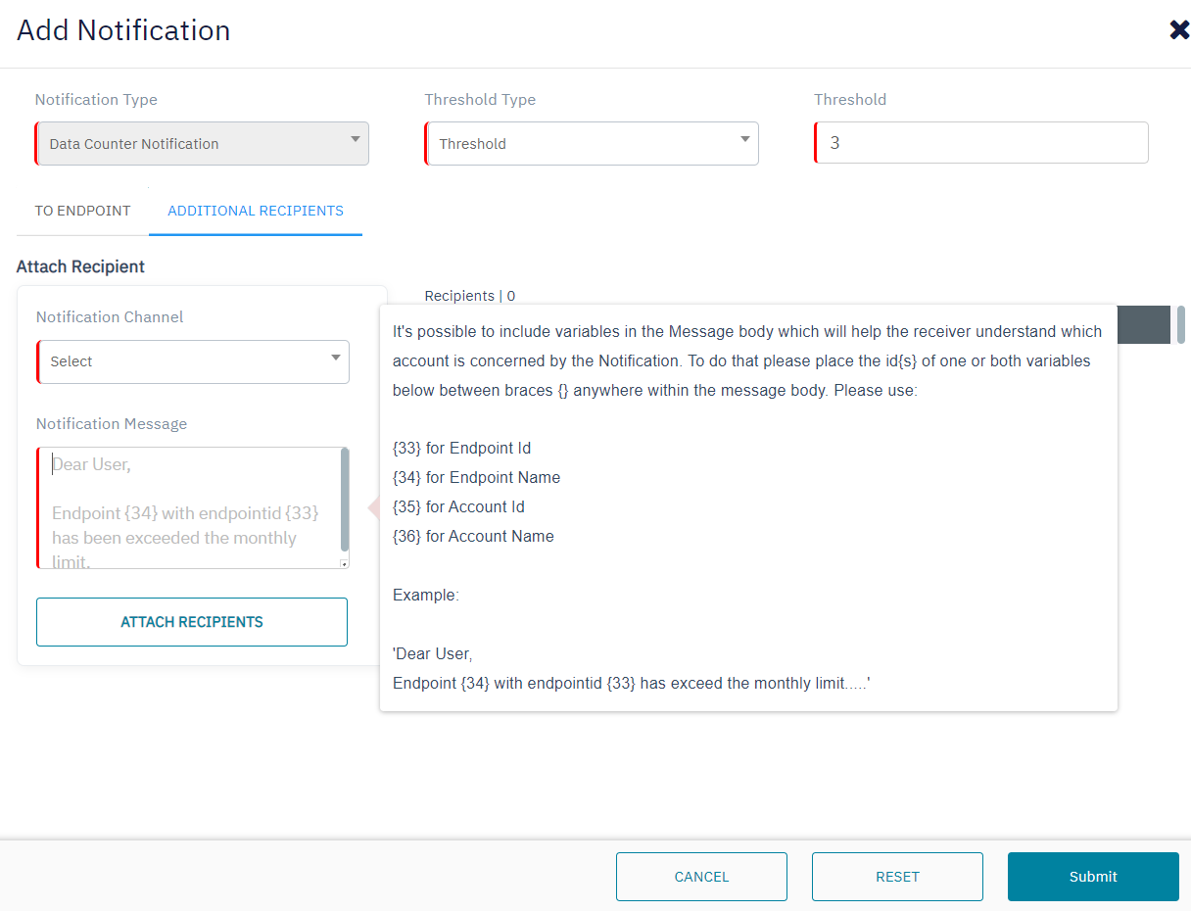The image size is (1191, 911).
Task: Click the 'Recipients | 0' counter label
Action: [470, 295]
